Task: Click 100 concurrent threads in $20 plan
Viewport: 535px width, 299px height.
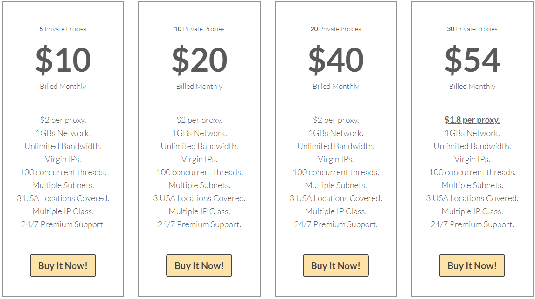Action: pyautogui.click(x=199, y=172)
